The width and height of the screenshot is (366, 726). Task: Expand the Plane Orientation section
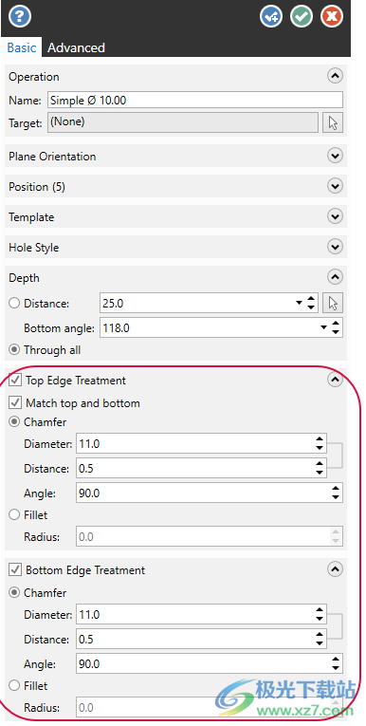coord(335,156)
